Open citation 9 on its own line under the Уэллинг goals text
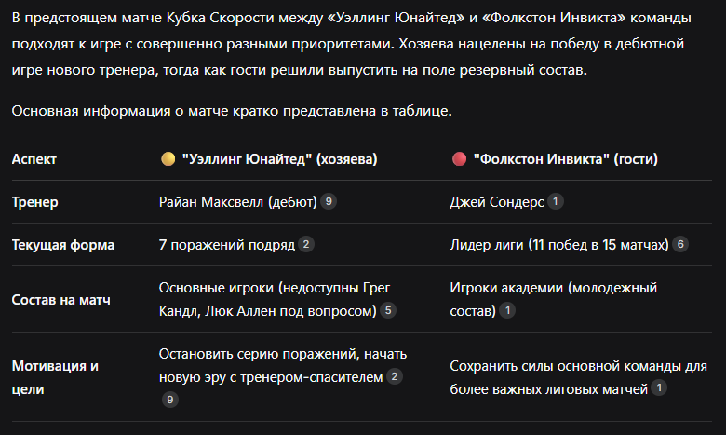The width and height of the screenshot is (726, 435). (169, 399)
